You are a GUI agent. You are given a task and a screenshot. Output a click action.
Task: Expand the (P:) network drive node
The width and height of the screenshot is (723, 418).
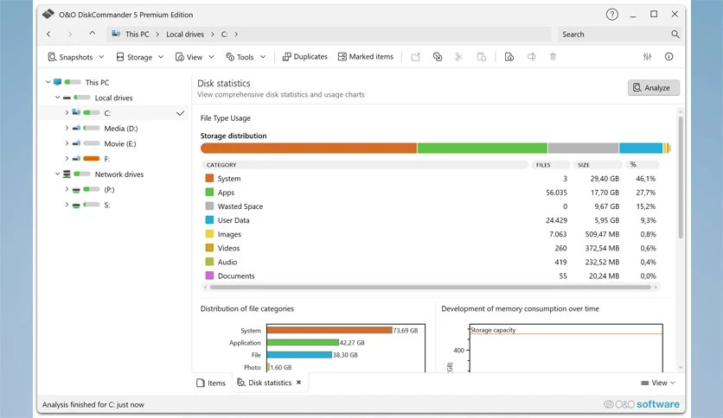[67, 189]
